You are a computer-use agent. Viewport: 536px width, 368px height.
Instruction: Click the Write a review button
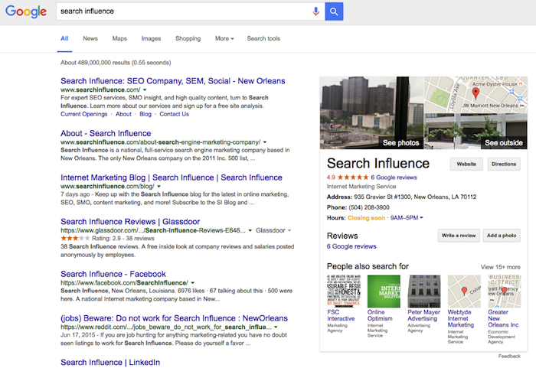(x=458, y=236)
